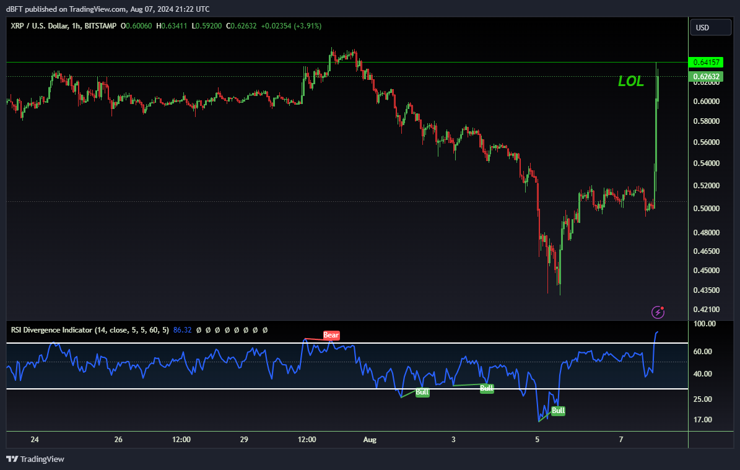Click the TradingView logo at bottom left
Screen dimensions: 740x470
[35, 459]
